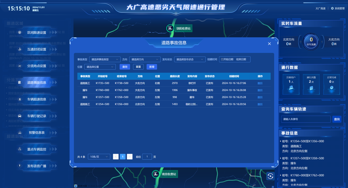Open the 发布状态 dropdown
The width and height of the screenshot is (348, 188).
click(x=190, y=59)
